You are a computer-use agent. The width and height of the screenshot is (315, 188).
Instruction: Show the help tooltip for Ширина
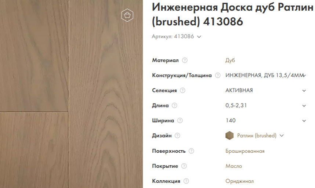coord(180,120)
